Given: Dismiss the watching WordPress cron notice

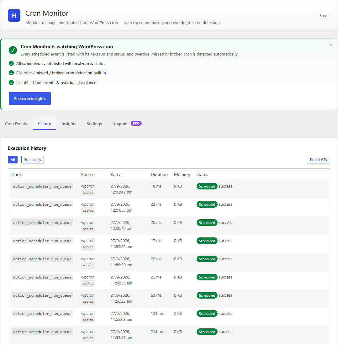Looking at the screenshot, I should pos(331,45).
